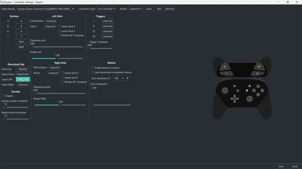Click the highlighted Dpad Left binding
Image resolution: width=302 pixels, height=169 pixels.
(23, 79)
